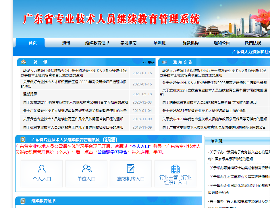
Task: Click the 个人入口 person icon
Action: (42, 169)
